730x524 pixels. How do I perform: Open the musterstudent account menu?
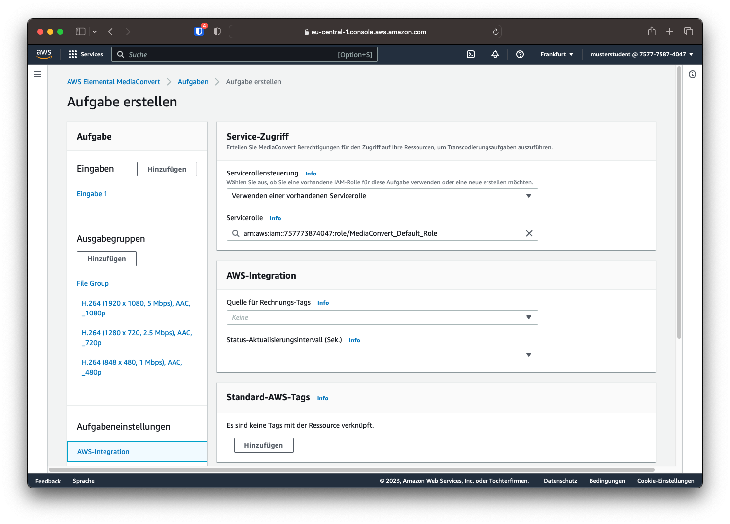click(x=642, y=54)
